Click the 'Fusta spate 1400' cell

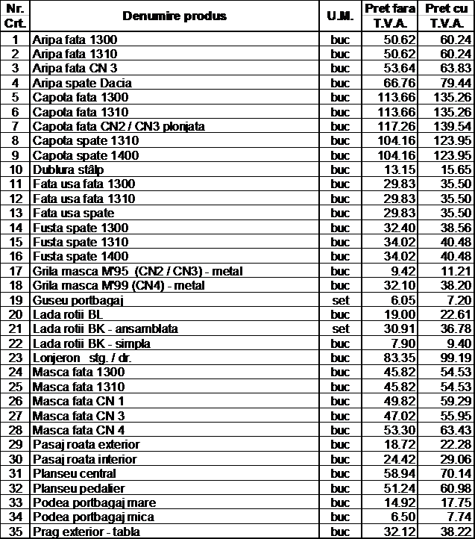(x=174, y=257)
